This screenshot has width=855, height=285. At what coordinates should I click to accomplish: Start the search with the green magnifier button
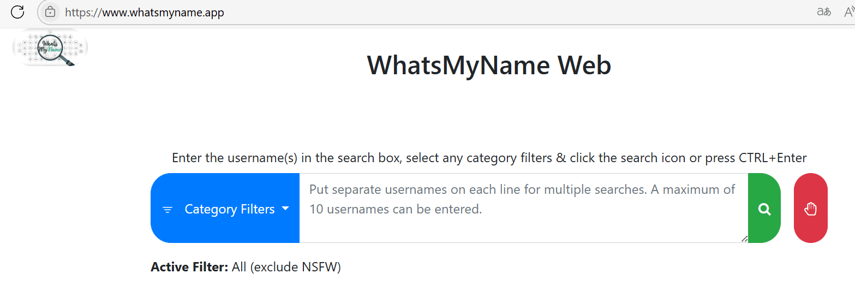pyautogui.click(x=764, y=209)
